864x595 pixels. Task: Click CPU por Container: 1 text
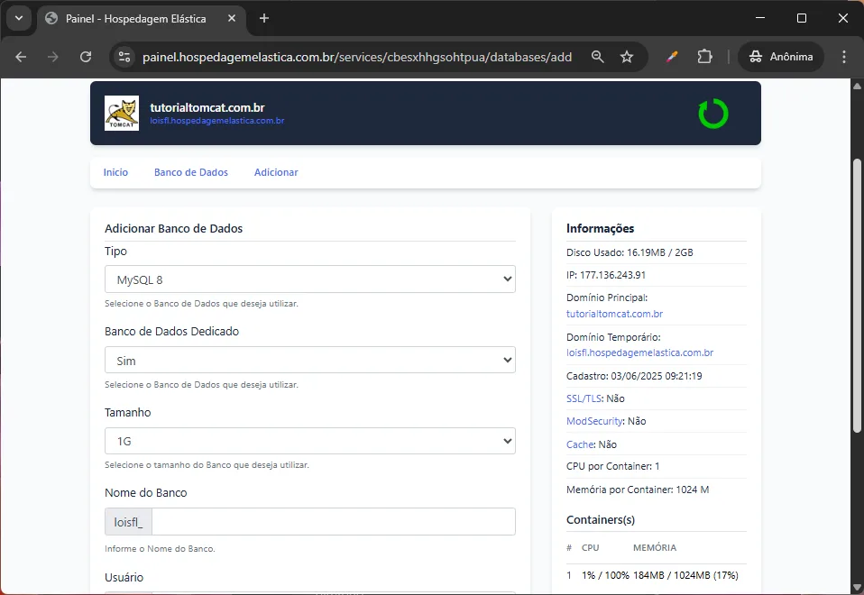[612, 467]
